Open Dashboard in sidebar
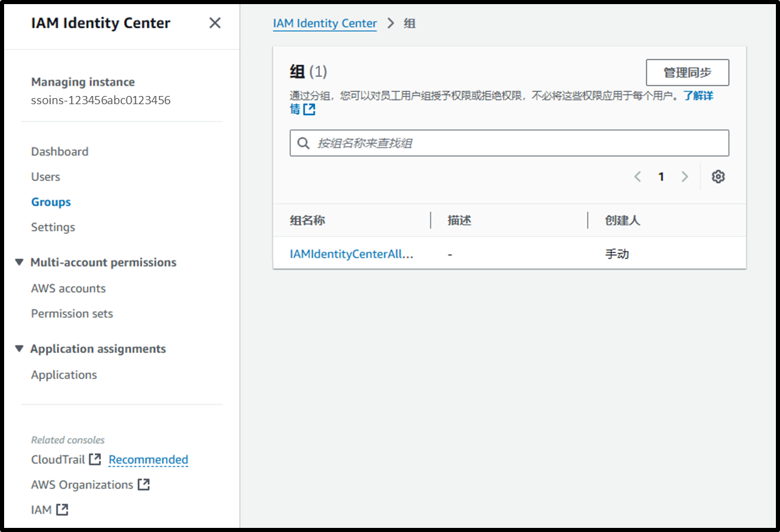Image resolution: width=780 pixels, height=532 pixels. pos(60,152)
